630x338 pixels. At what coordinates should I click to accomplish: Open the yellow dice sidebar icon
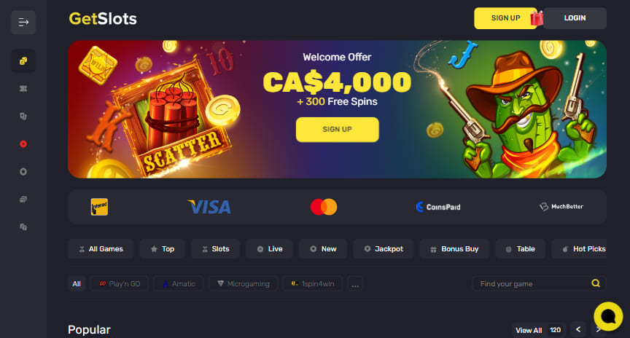[x=23, y=61]
